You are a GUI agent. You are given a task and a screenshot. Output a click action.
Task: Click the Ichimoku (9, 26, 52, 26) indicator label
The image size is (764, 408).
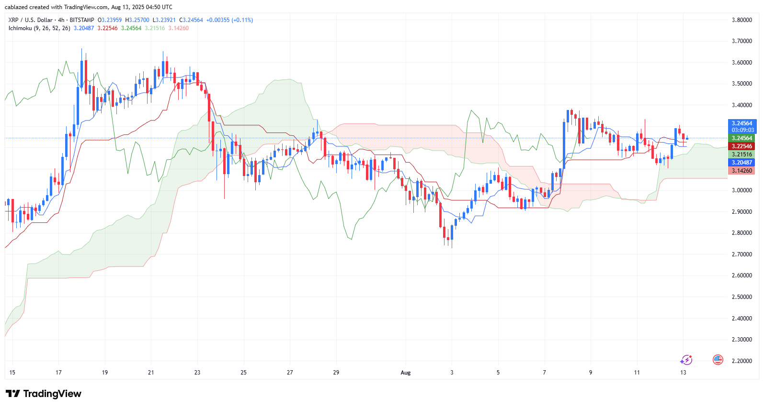[39, 28]
